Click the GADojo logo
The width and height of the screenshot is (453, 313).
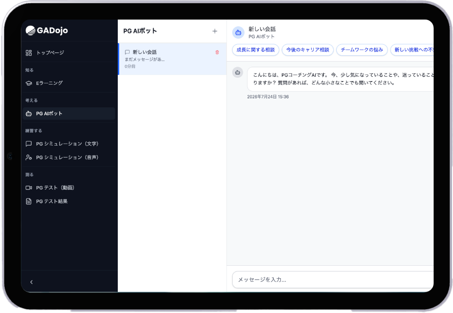(x=47, y=31)
